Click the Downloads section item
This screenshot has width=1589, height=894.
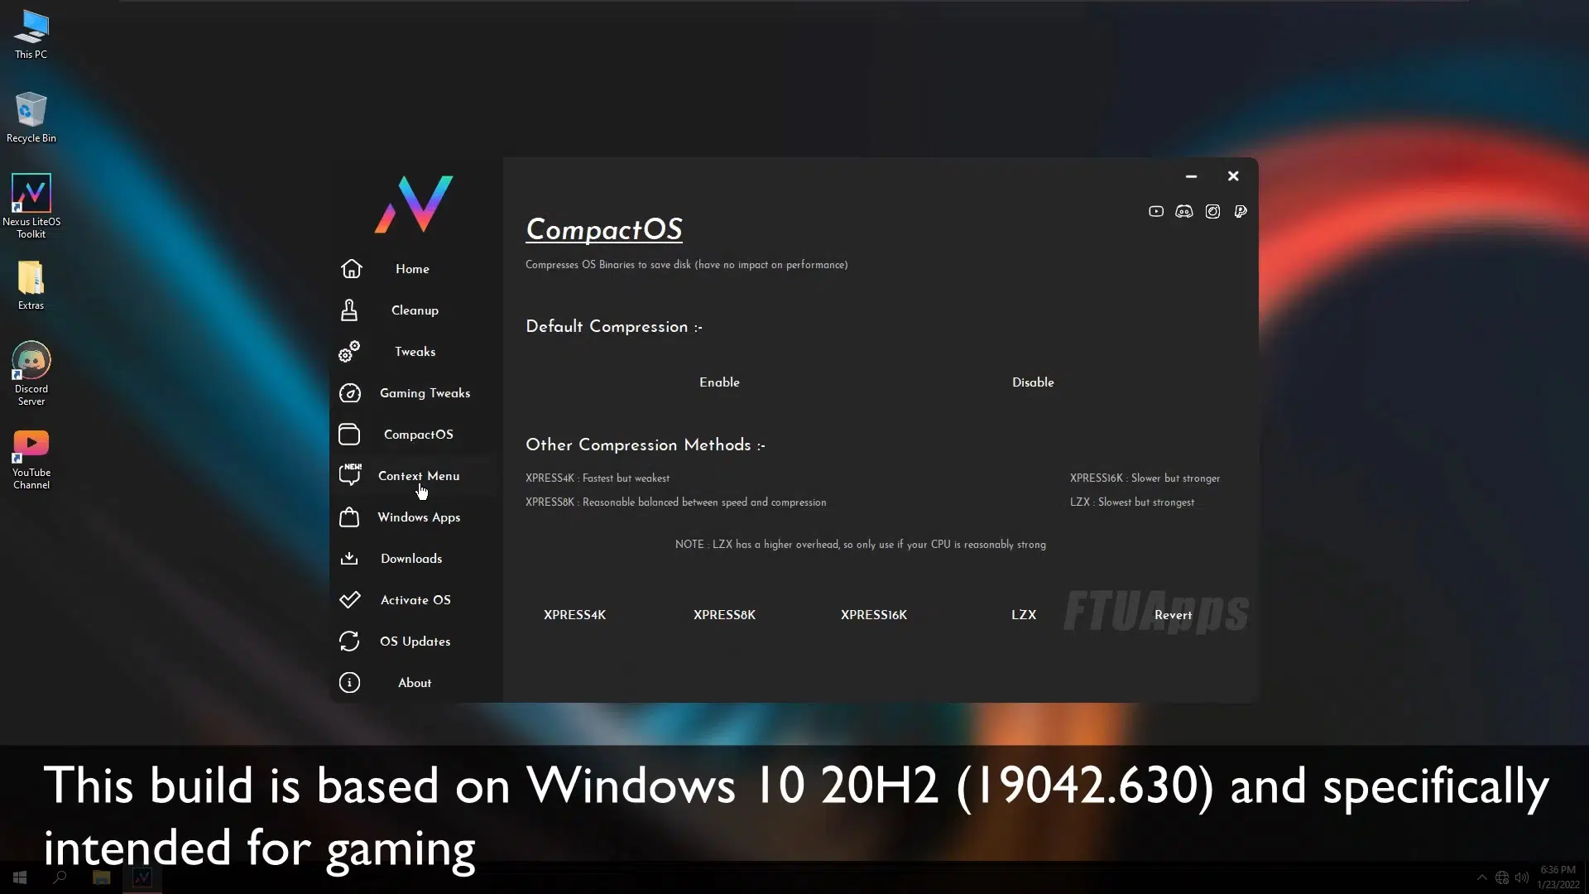pos(410,558)
